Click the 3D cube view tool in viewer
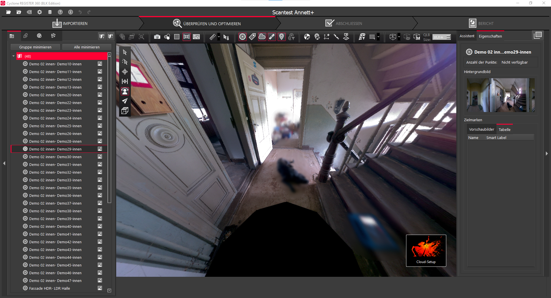551x298 pixels. 125,111
